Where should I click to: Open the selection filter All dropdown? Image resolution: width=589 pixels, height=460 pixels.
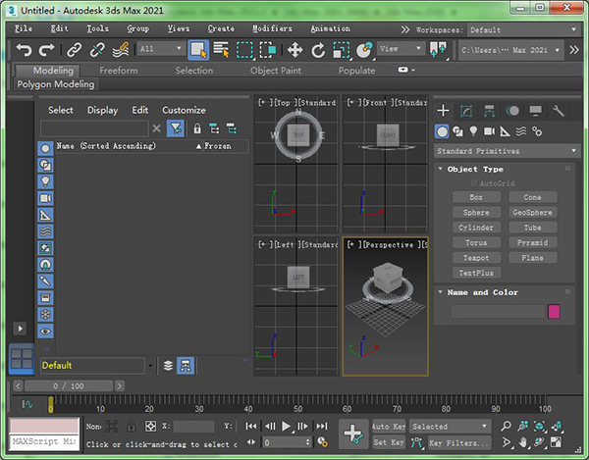coord(160,49)
